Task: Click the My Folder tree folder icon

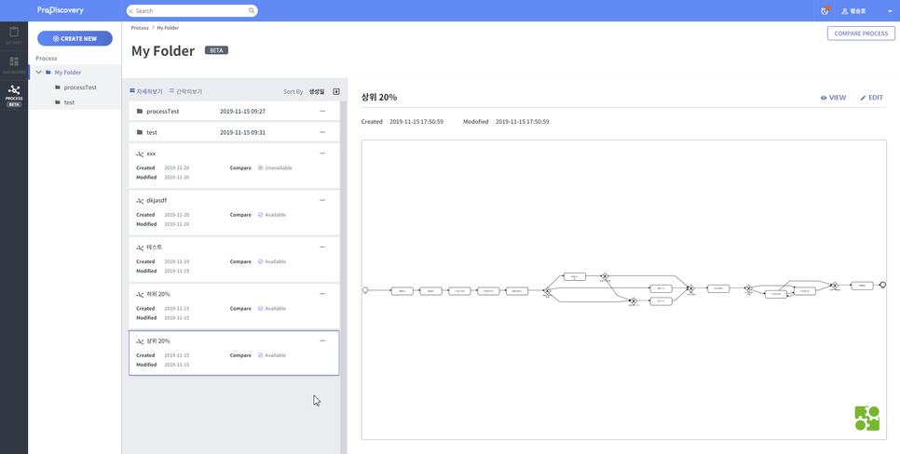Action: [x=48, y=73]
